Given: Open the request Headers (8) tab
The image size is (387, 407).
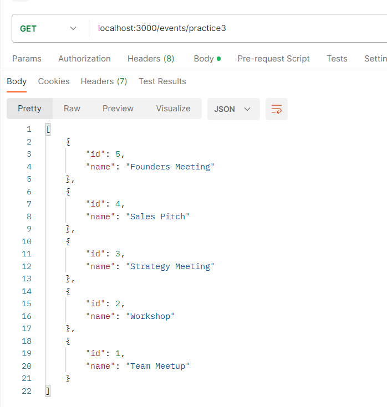Looking at the screenshot, I should click(x=151, y=59).
